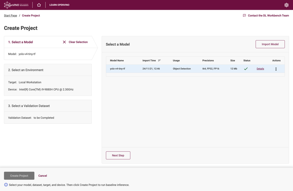Click the Import Model button

point(270,44)
